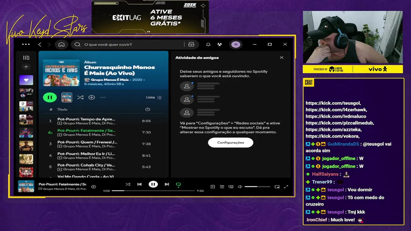
Task: Go back with the left arrow
Action: [x=40, y=44]
